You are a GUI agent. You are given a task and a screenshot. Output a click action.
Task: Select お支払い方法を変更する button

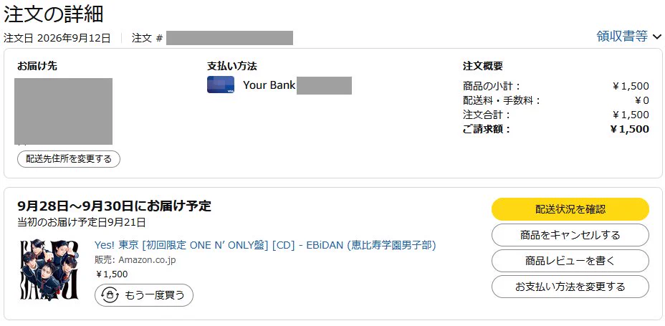coord(570,287)
